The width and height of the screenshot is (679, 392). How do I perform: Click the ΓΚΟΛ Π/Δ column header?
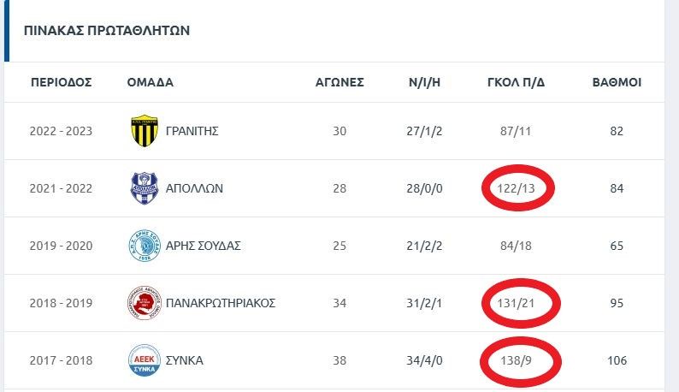click(516, 83)
